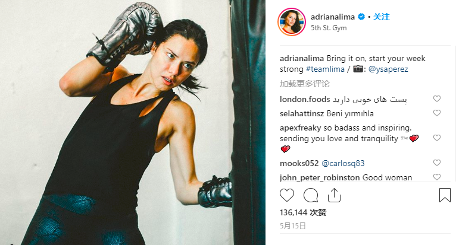This screenshot has width=456, height=245.
Task: Like the mooks052 comment
Action: [x=437, y=163]
